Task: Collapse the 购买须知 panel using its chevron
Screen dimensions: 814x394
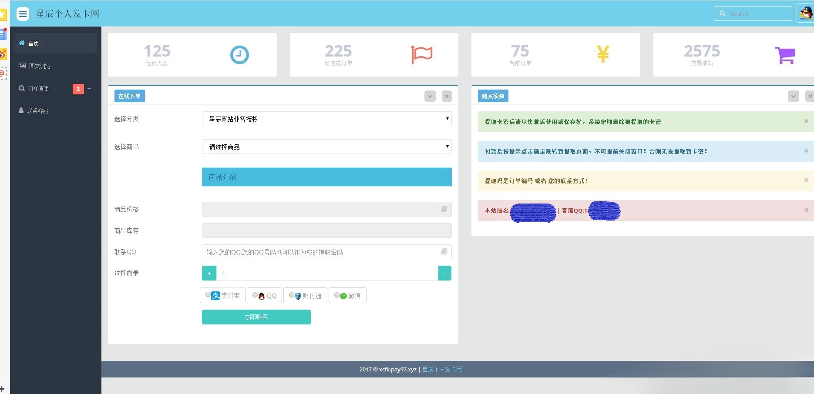Action: 793,96
